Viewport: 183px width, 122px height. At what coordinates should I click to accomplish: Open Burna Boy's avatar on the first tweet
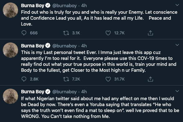tap(10, 10)
